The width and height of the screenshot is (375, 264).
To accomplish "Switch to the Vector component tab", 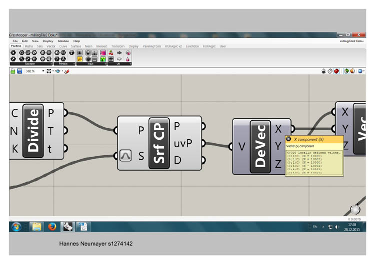I will point(50,46).
